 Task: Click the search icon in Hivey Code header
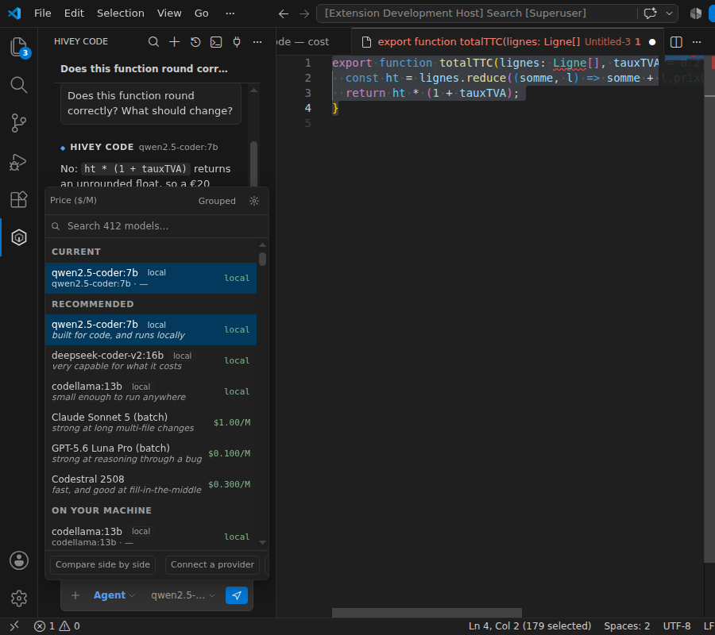[153, 42]
